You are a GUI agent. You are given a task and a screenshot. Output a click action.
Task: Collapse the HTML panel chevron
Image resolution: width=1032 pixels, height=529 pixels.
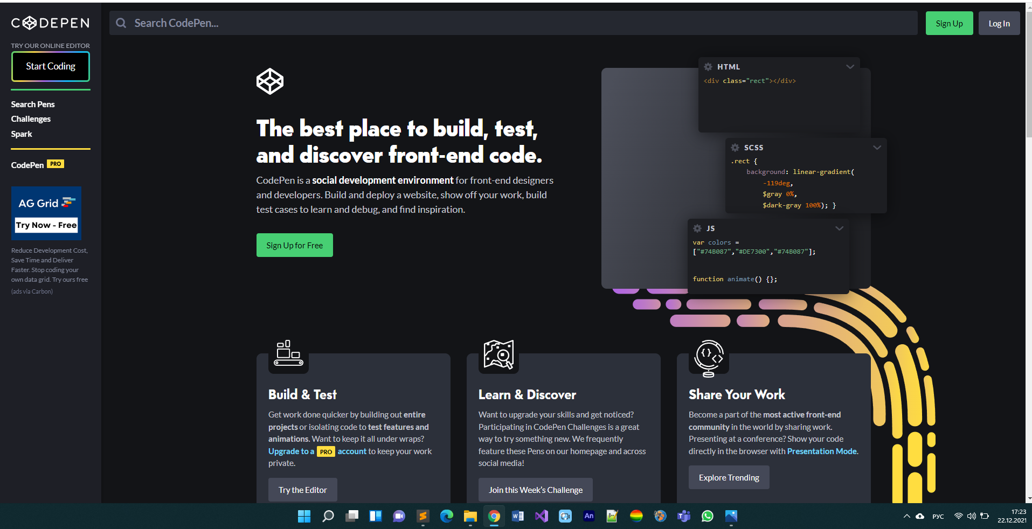coord(850,67)
